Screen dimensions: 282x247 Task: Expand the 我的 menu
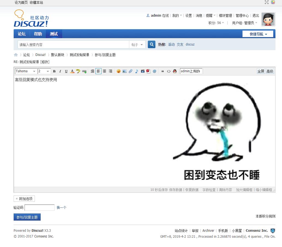[177, 16]
